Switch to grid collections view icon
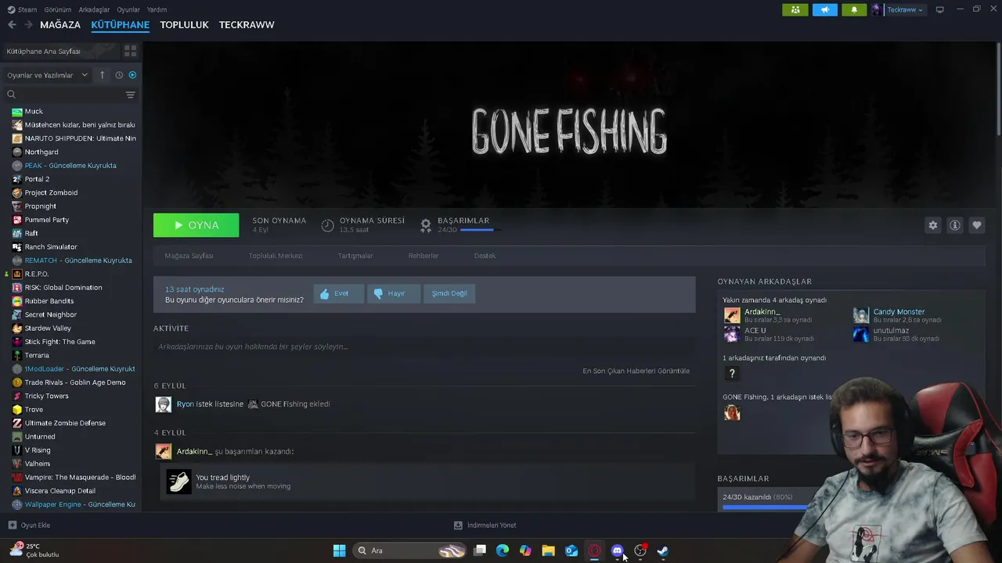Viewport: 1002px width, 563px height. point(130,51)
